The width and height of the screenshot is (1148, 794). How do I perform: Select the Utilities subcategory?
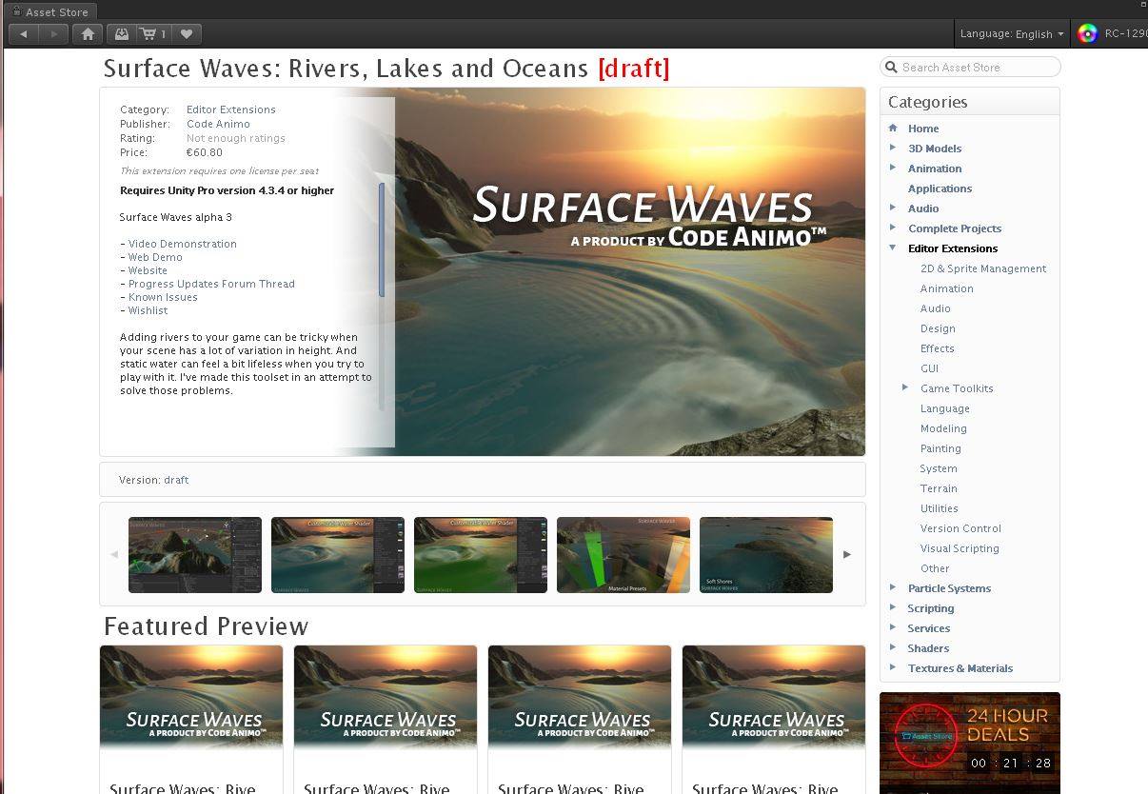(x=939, y=508)
